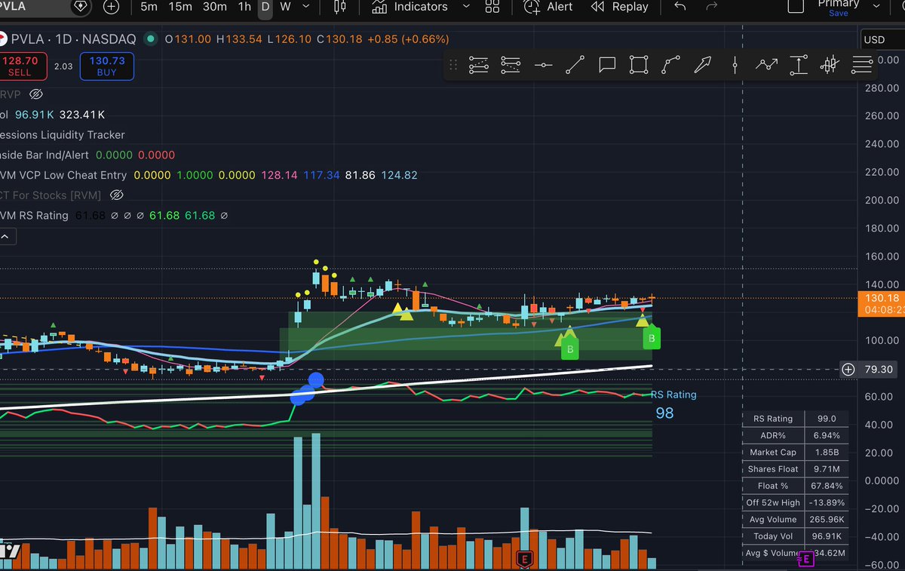Viewport: 905px width, 571px height.
Task: Select the trend line drawing tool
Action: click(575, 66)
